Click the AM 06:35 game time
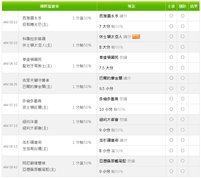This screenshot has width=201, height=178. click(10, 84)
